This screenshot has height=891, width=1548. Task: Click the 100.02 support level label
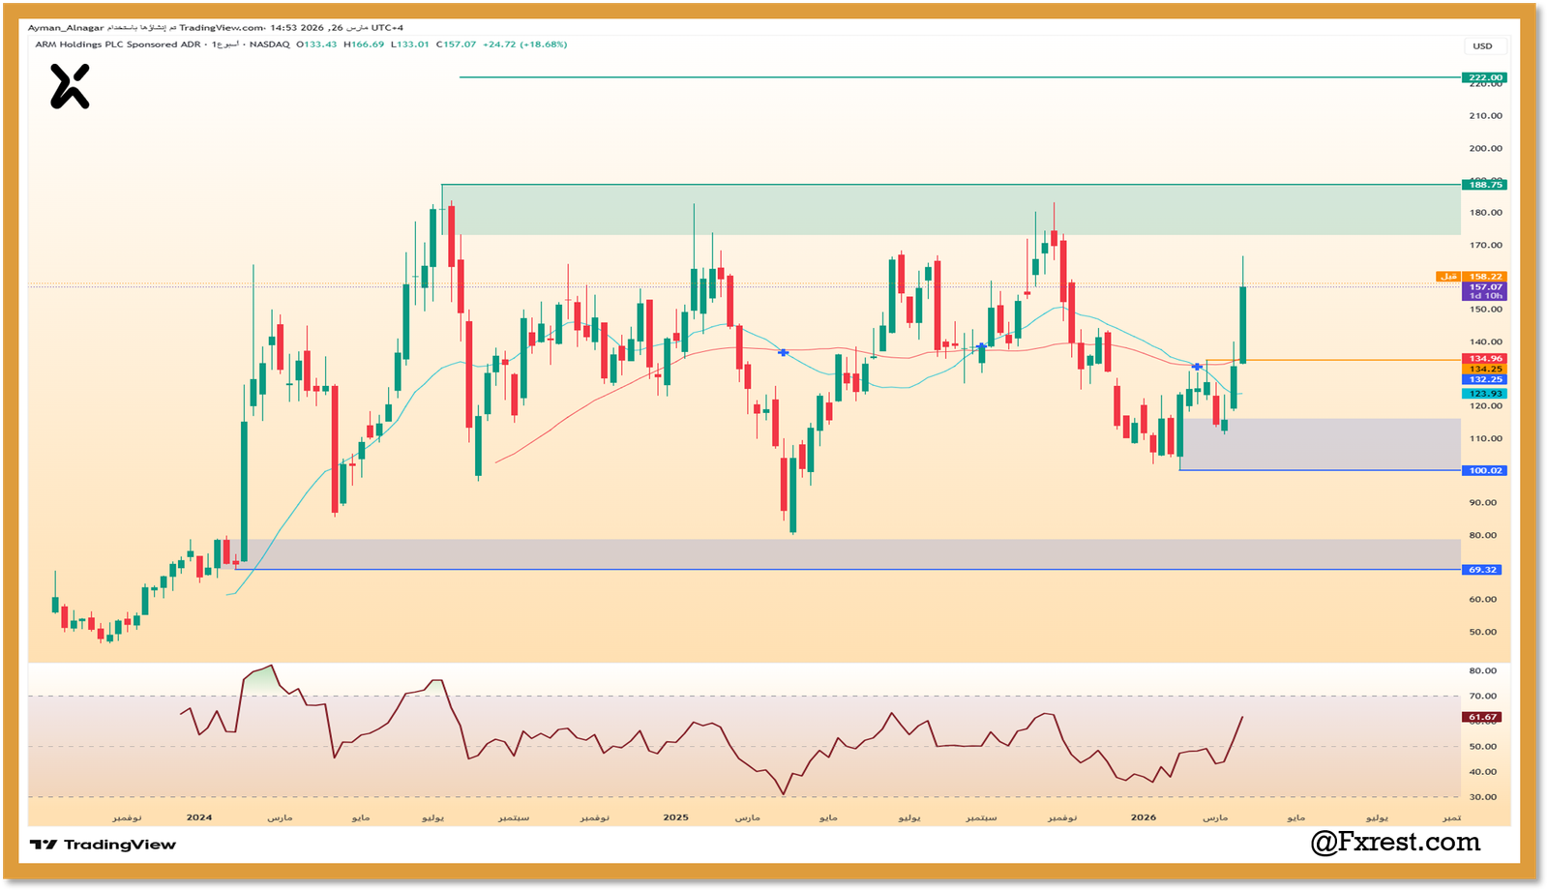coord(1484,471)
